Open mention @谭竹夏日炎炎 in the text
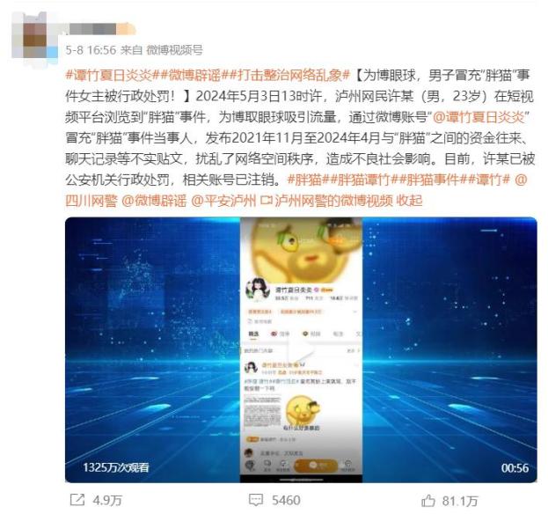Viewport: 548px width, 514px height. click(x=481, y=117)
